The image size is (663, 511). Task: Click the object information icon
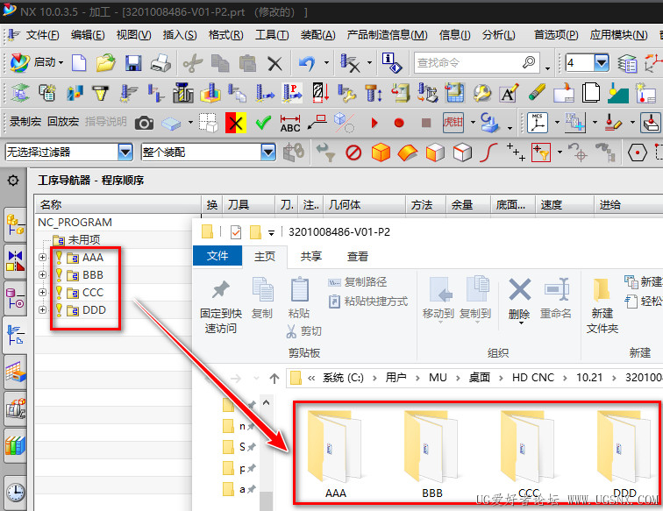pyautogui.click(x=391, y=62)
